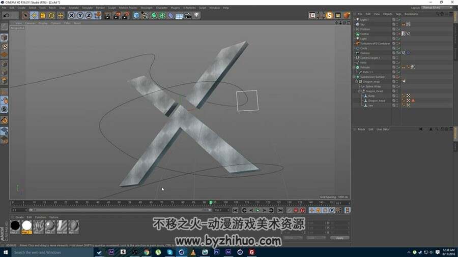Activate the Rotate tool
This screenshot has width=458, height=257.
pos(52,15)
